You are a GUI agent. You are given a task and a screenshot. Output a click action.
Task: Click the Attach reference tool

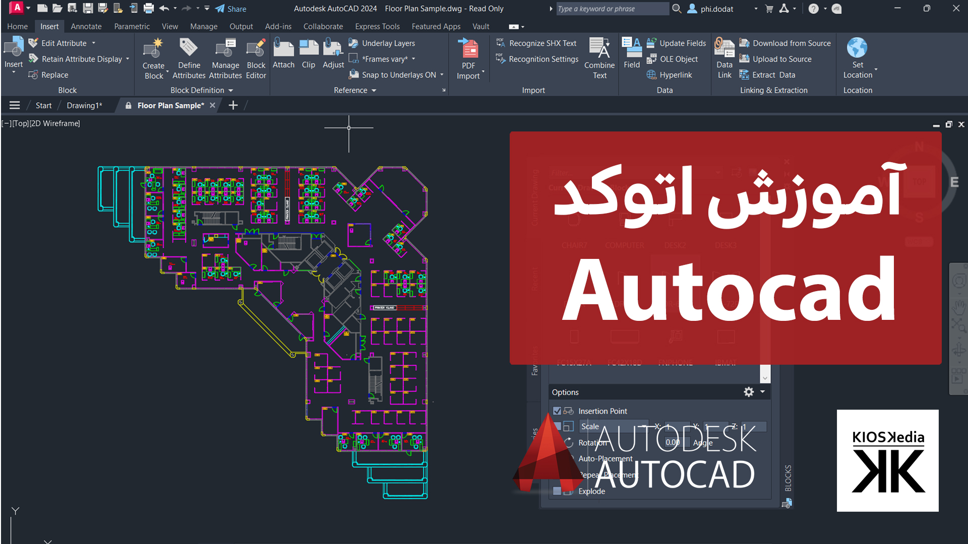pyautogui.click(x=283, y=53)
